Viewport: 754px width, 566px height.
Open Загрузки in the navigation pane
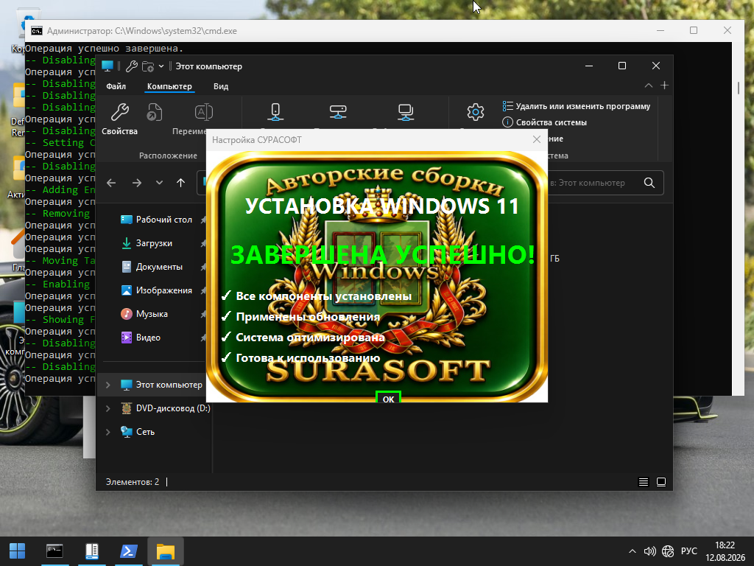tap(147, 243)
